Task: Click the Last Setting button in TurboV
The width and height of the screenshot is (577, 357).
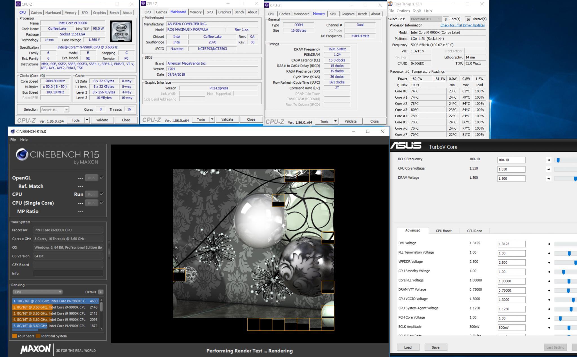Action: coord(555,347)
